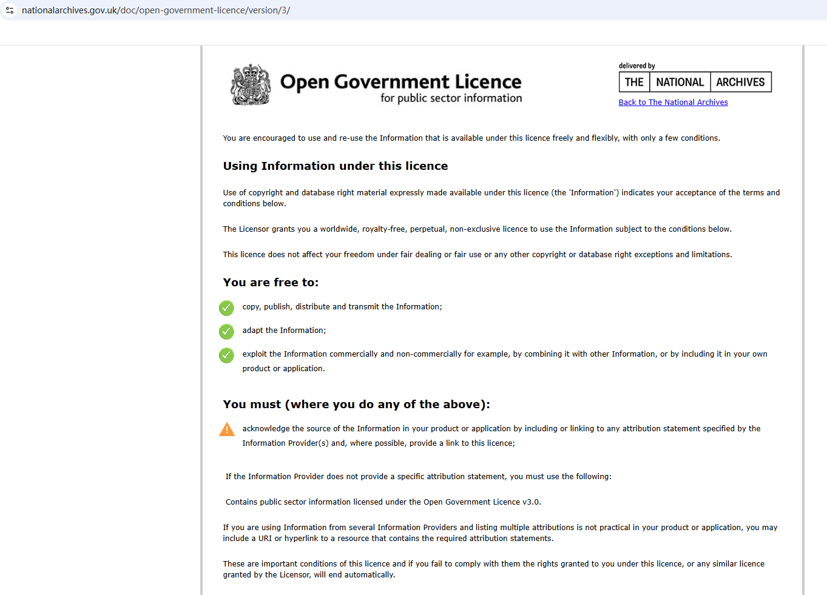Image resolution: width=827 pixels, height=595 pixels.
Task: Click the 'acknowledge the source of the Information' paragraph
Action: click(501, 436)
